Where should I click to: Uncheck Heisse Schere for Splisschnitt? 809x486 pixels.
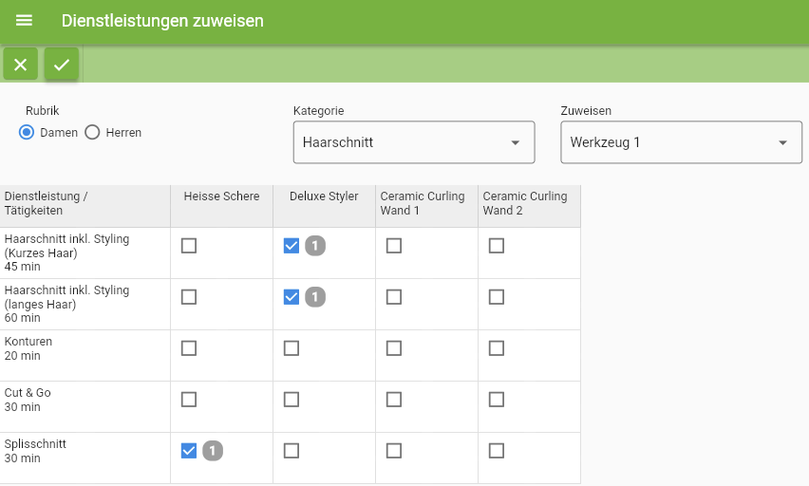pos(189,451)
